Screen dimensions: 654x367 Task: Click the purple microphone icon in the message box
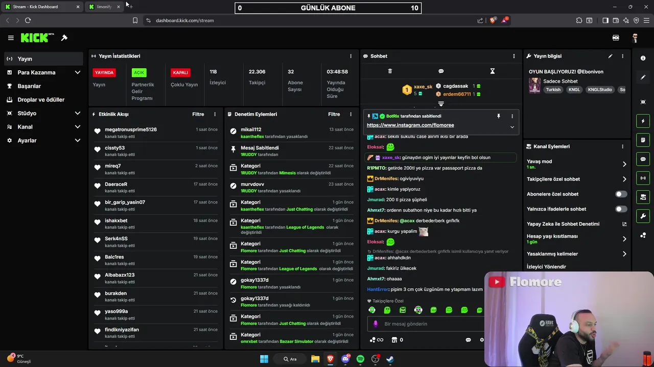click(x=376, y=324)
